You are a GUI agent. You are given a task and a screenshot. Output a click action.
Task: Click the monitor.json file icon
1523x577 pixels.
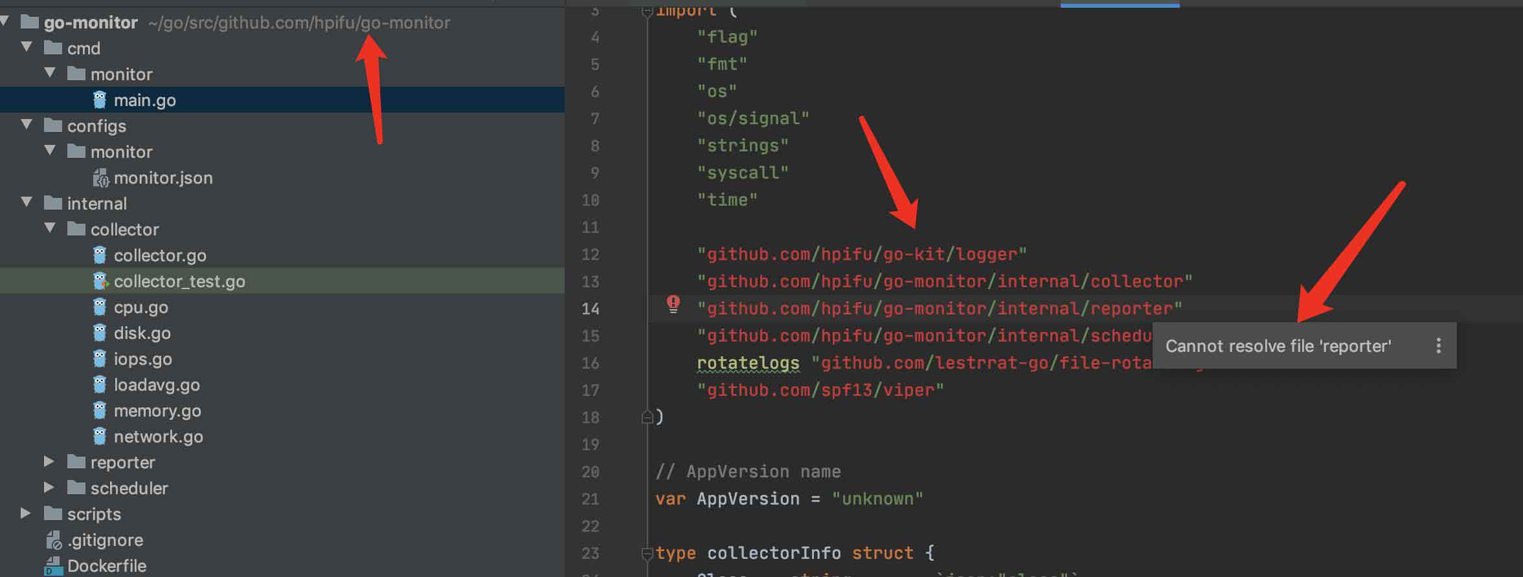point(100,178)
